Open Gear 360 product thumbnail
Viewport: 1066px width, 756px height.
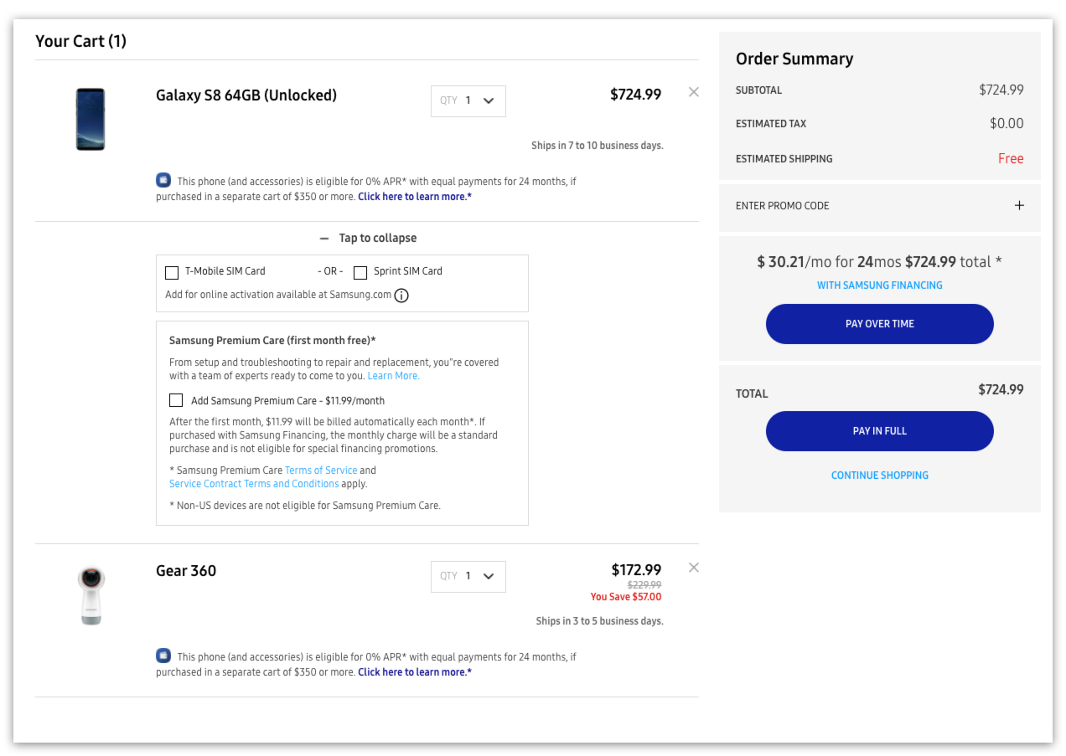(91, 595)
